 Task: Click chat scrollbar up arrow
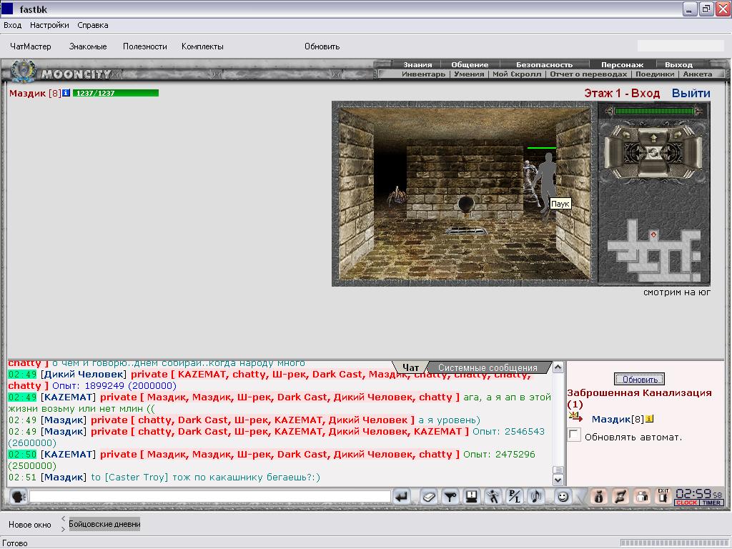558,367
